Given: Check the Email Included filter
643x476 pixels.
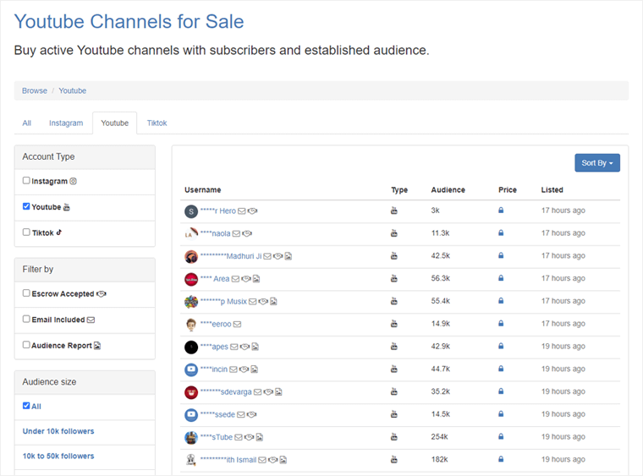Looking at the screenshot, I should 26,319.
